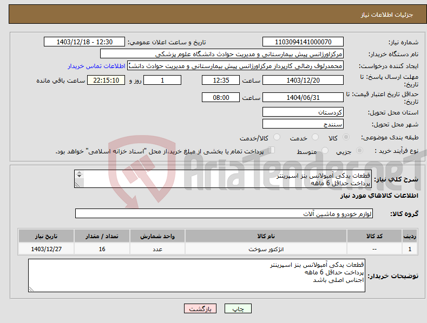427x323 pixels.
Task: Click the item code cell showing --
Action: click(x=375, y=249)
